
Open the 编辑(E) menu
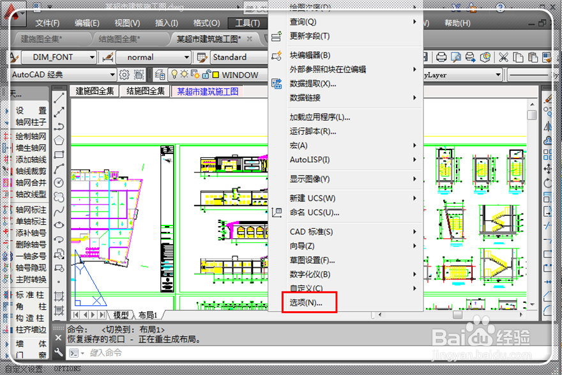87,23
